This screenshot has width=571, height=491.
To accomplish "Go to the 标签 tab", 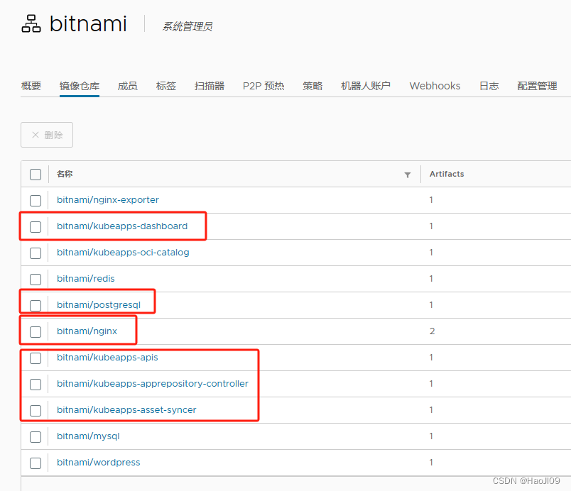I will tap(166, 86).
